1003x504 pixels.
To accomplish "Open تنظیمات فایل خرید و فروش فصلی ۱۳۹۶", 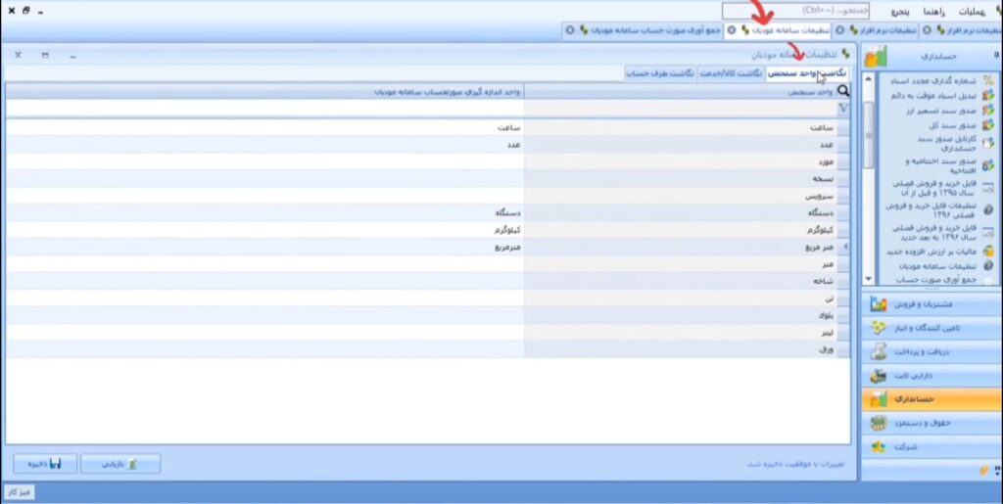I will 937,210.
